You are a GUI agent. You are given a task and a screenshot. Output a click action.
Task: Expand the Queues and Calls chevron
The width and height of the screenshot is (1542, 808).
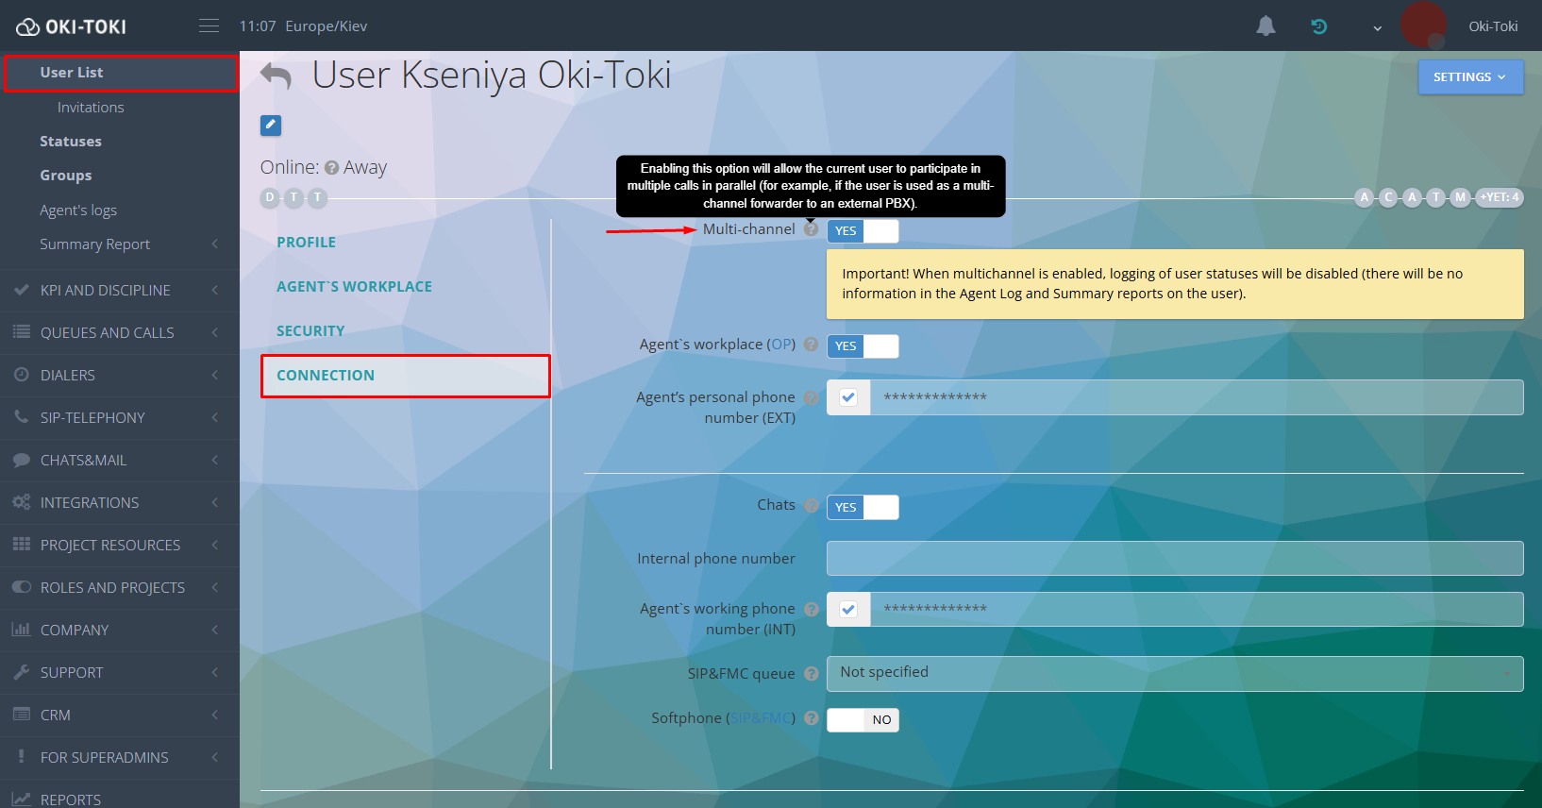tap(215, 332)
